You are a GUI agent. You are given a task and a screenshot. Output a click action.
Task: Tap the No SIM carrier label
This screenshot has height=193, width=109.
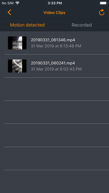coord(8,3)
